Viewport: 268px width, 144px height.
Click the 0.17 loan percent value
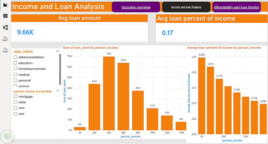pos(167,33)
